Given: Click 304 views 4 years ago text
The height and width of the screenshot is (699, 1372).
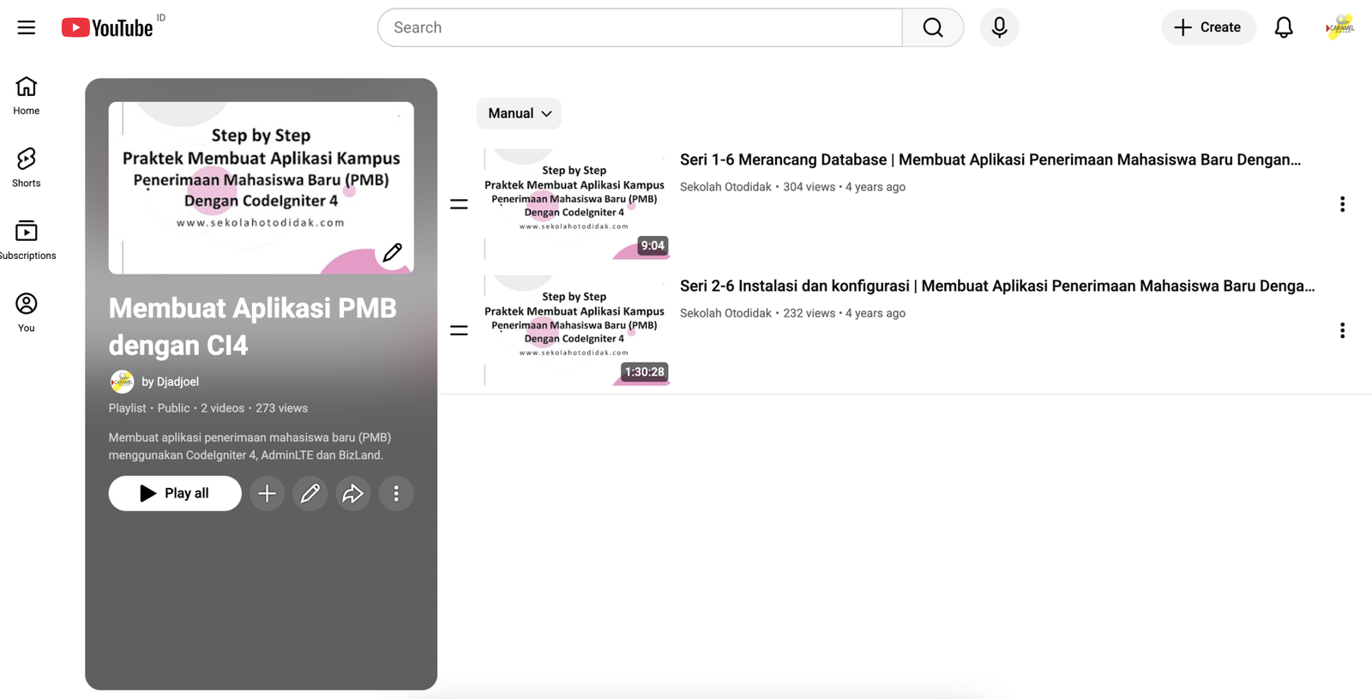Looking at the screenshot, I should [x=844, y=187].
